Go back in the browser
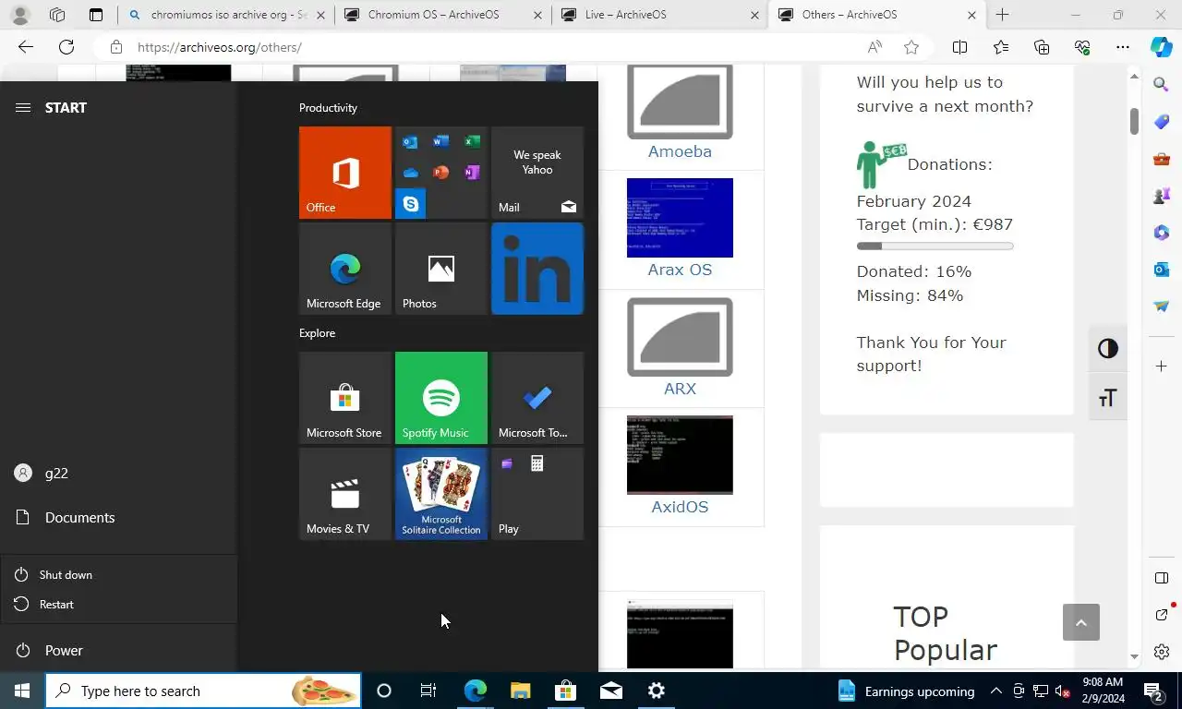 pos(26,47)
